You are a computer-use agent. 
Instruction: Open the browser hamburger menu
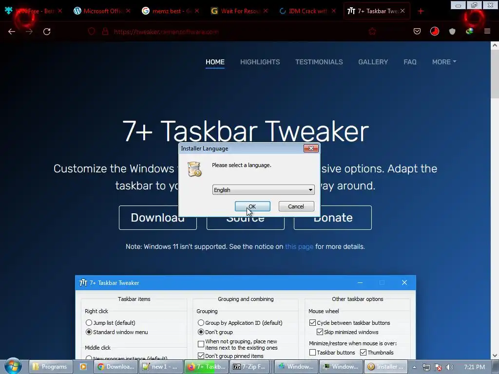click(x=487, y=31)
